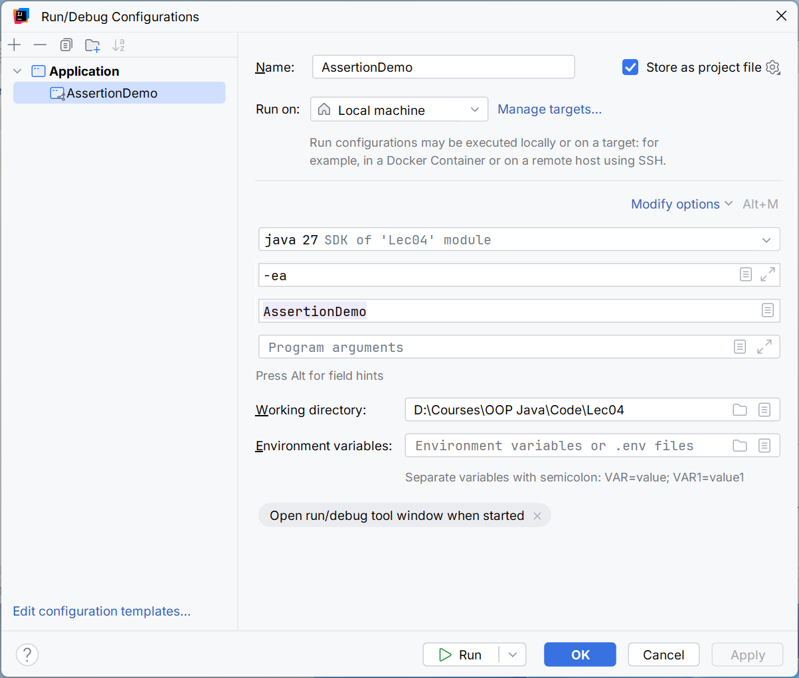Screen dimensions: 799x678
Task: Confirm with the OK button
Action: point(580,655)
